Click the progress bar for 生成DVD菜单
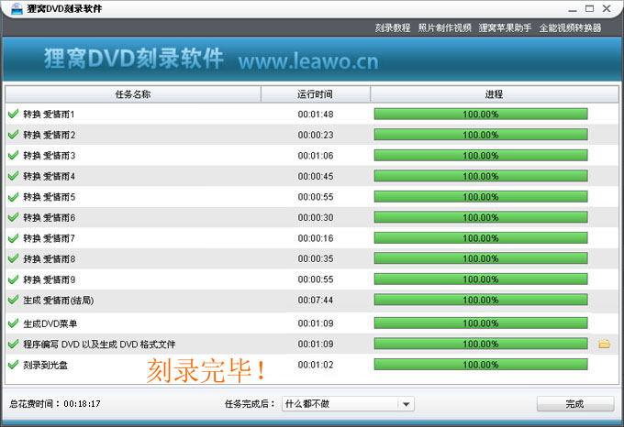 (x=481, y=323)
